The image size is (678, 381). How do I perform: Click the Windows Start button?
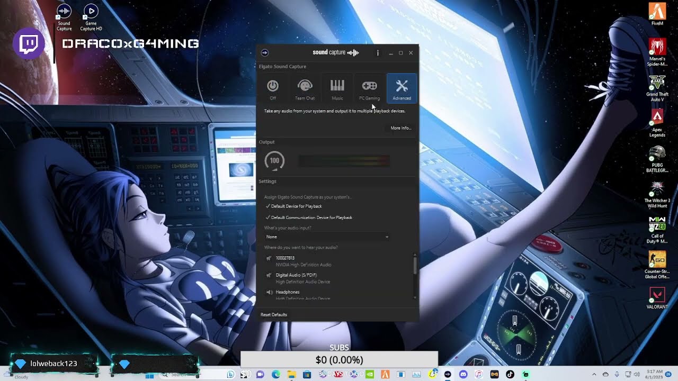tap(149, 375)
